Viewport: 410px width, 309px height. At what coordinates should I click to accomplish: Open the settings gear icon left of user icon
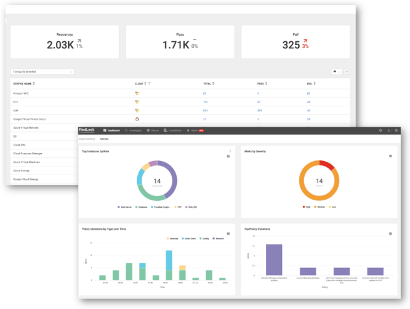pos(380,130)
